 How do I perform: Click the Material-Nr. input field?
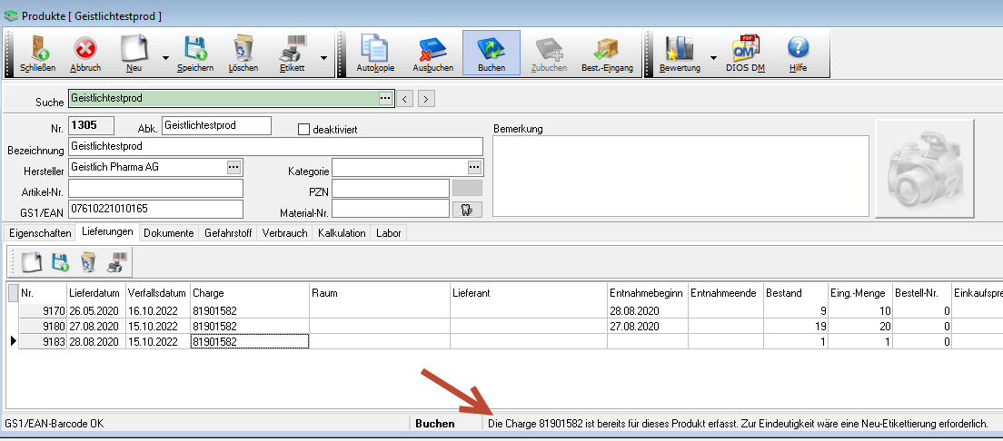coord(390,209)
